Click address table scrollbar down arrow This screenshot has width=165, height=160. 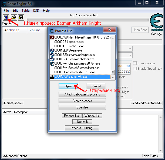[x=160, y=151]
